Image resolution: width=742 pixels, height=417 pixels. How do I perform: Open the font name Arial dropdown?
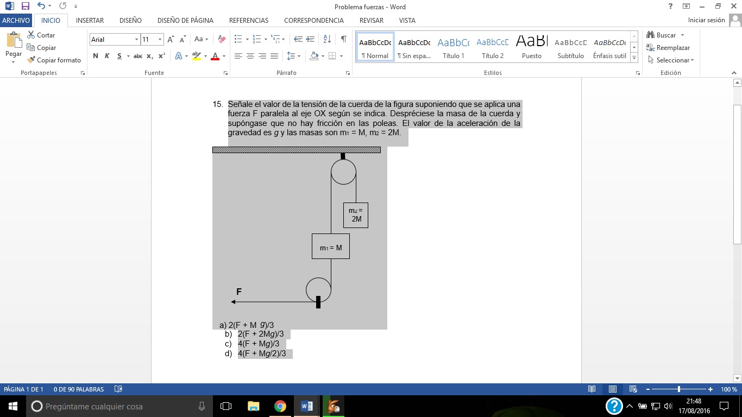(x=136, y=40)
